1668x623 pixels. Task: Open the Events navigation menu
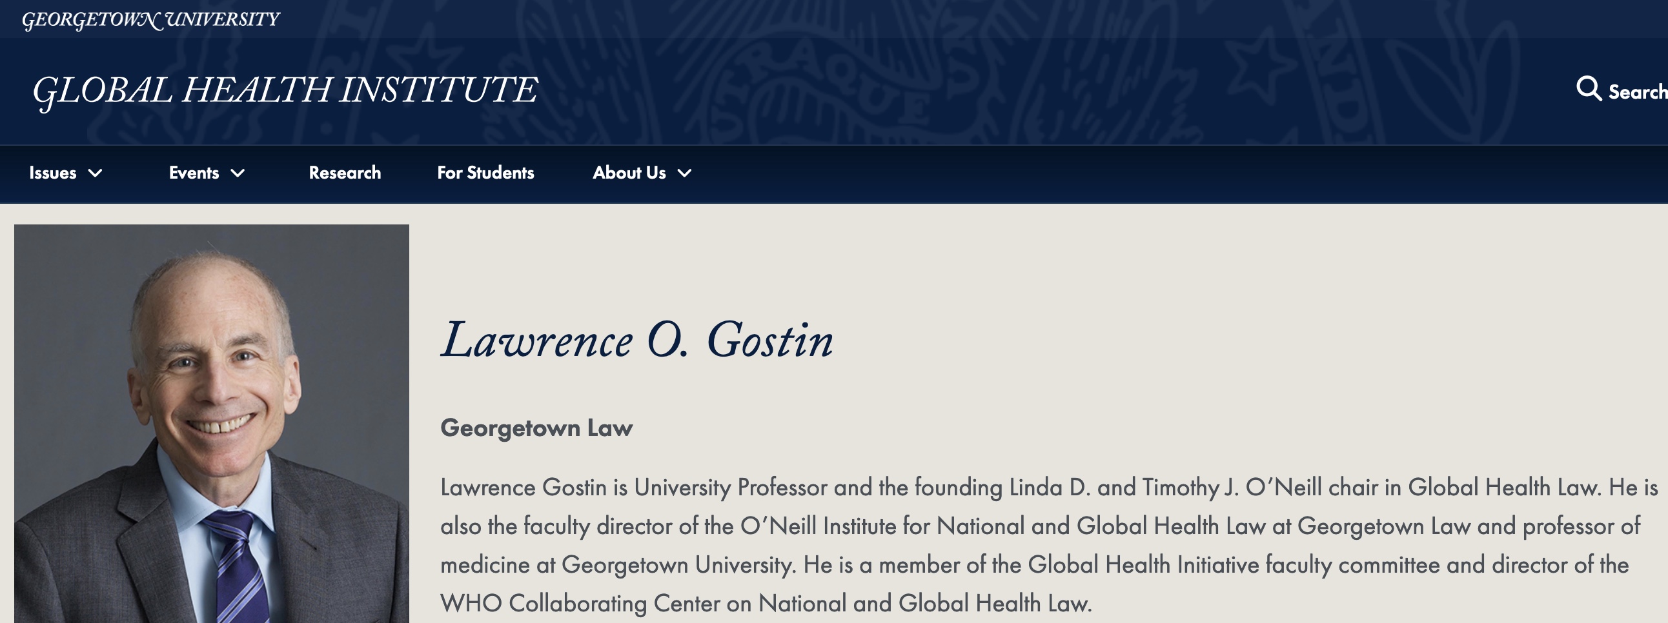(x=194, y=173)
